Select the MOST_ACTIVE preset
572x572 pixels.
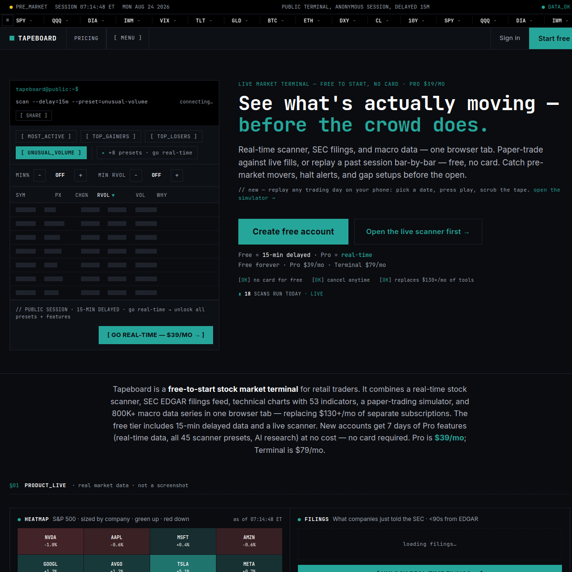click(46, 136)
